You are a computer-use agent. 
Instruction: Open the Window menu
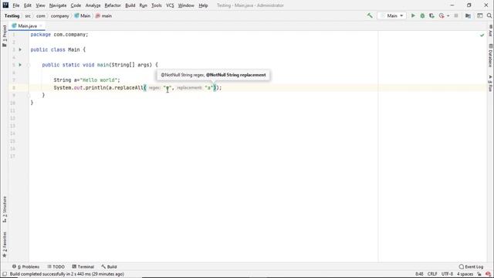click(x=186, y=5)
